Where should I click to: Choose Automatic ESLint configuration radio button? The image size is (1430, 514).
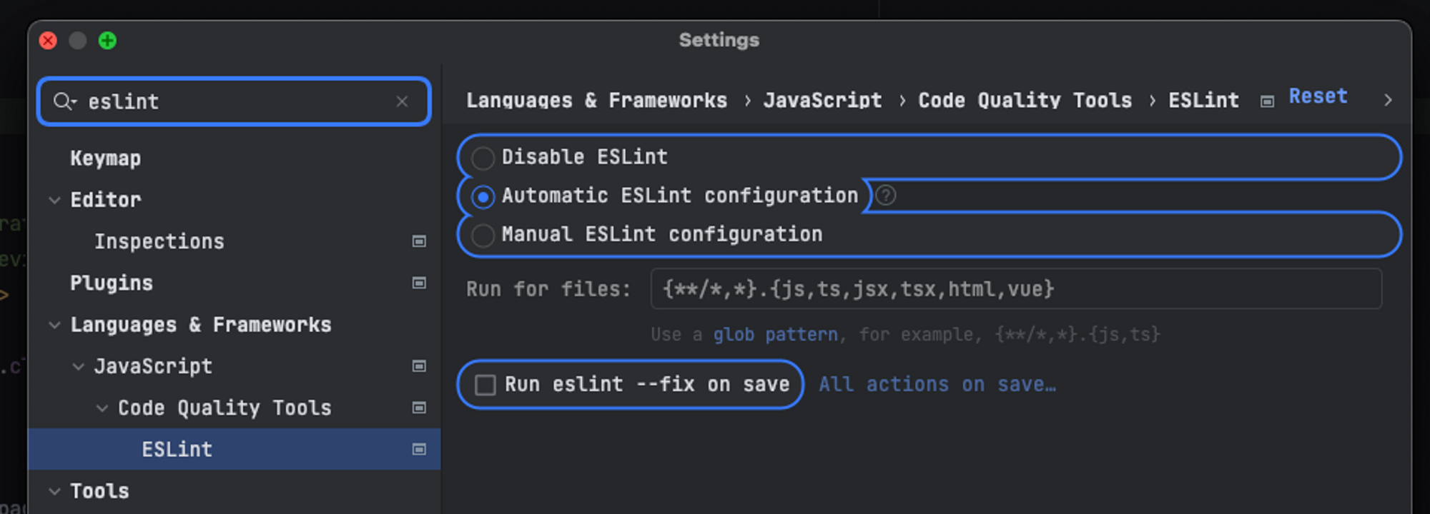[x=483, y=196]
